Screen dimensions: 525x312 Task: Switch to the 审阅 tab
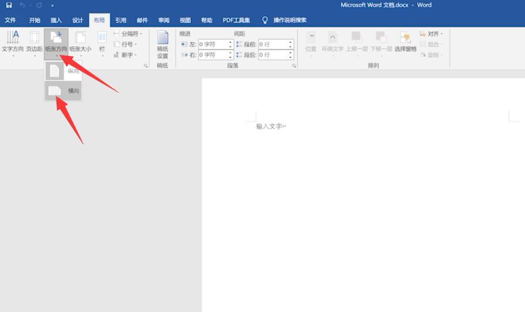(164, 20)
